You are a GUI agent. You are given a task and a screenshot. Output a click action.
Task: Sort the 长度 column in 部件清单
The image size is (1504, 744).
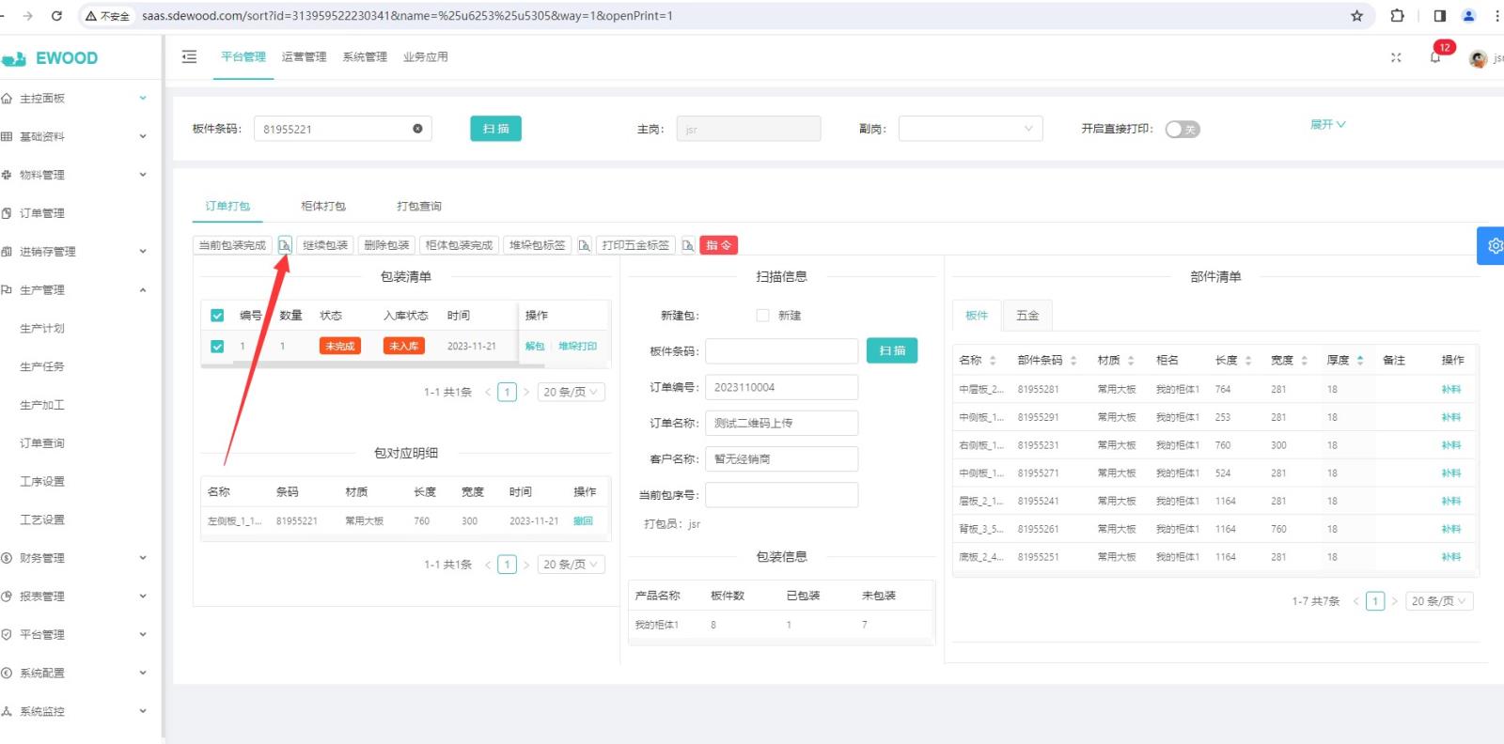(1248, 361)
